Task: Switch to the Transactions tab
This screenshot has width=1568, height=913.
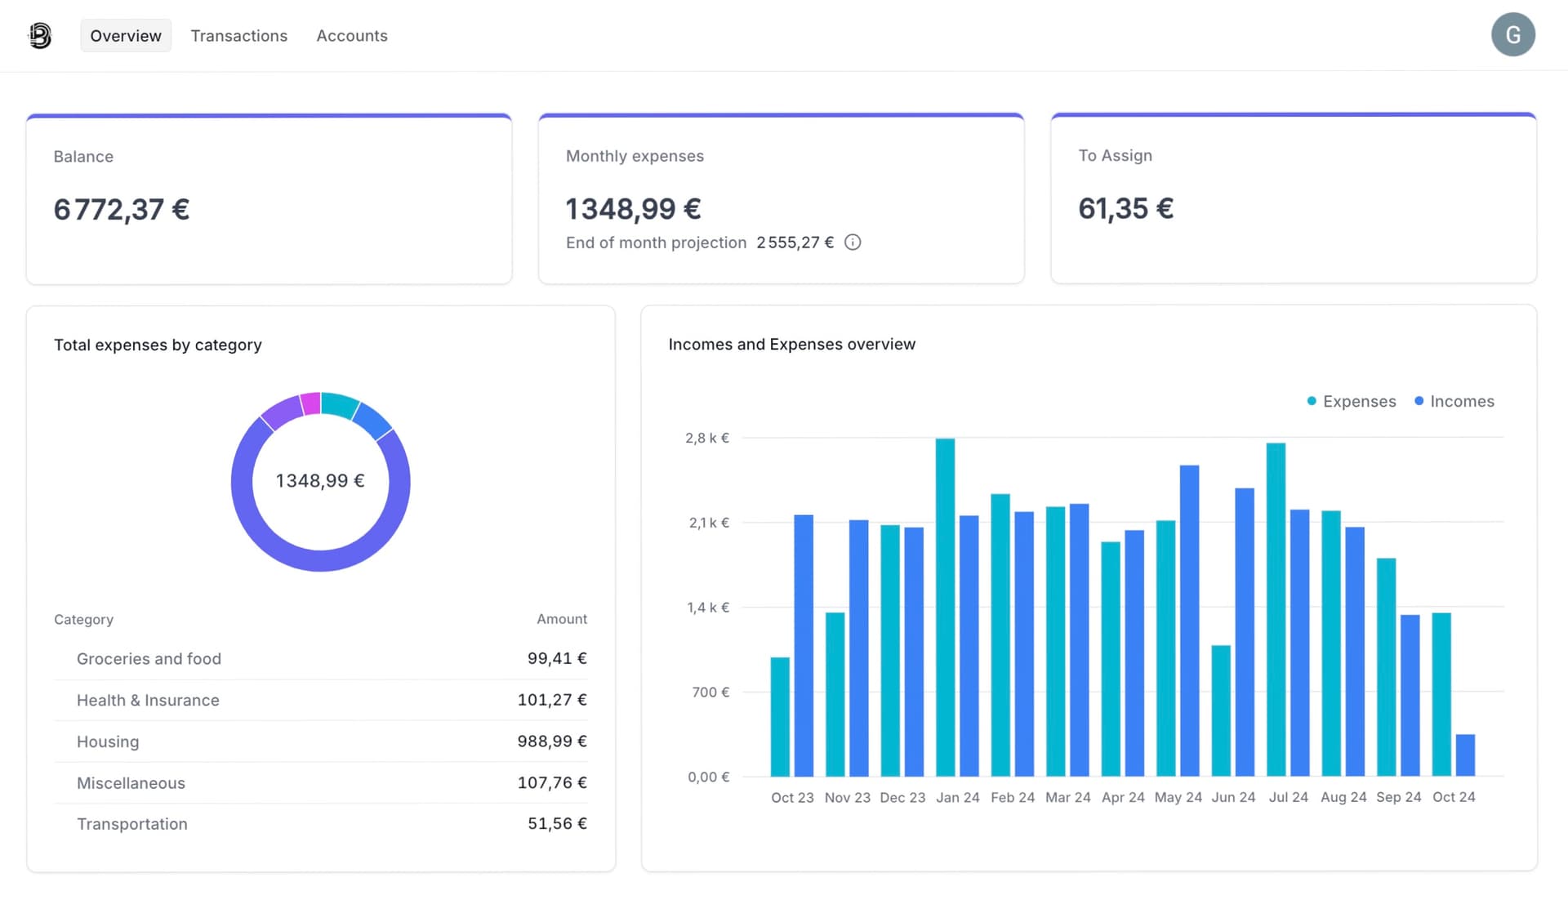Action: [x=238, y=36]
